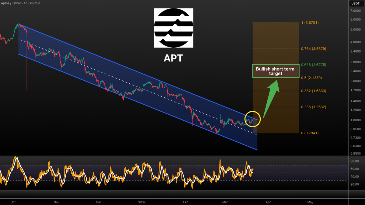The image size is (365, 205).
Task: Click the Aptos / Tether · 4h · KuCoin title
Action: (x=21, y=3)
